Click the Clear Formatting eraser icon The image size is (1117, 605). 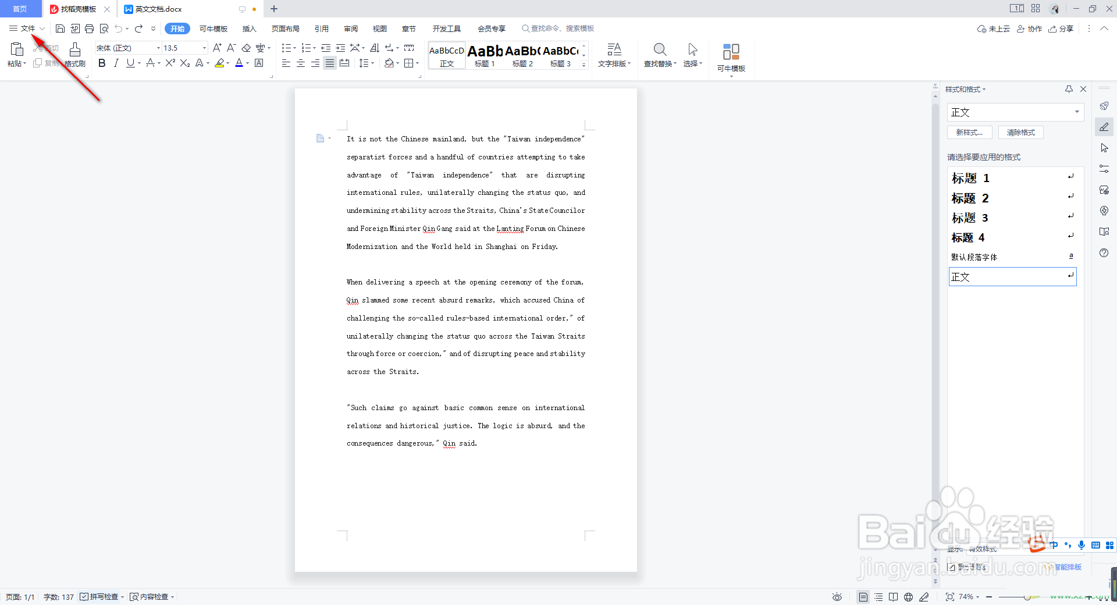point(246,48)
